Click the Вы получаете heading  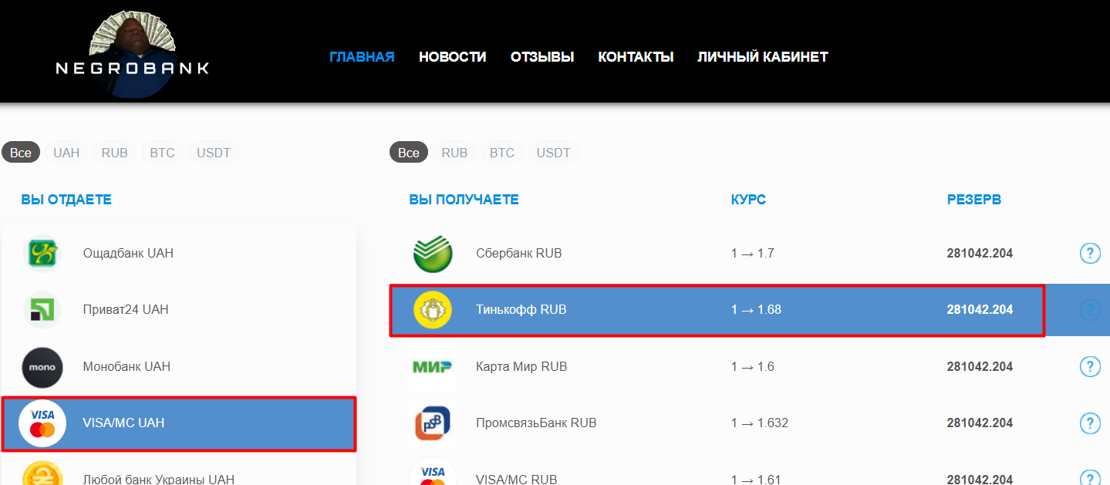pyautogui.click(x=464, y=200)
